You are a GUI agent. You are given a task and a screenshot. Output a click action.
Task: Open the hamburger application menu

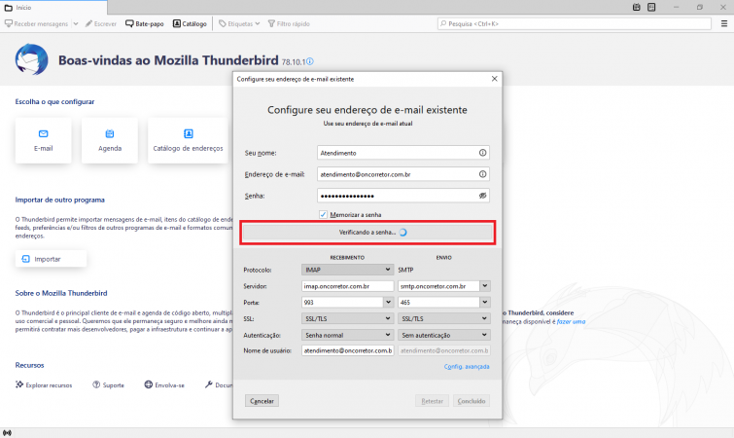724,24
